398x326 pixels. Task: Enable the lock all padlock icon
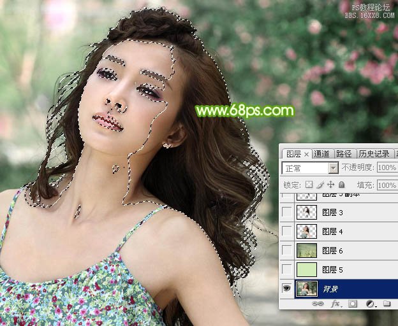[342, 185]
